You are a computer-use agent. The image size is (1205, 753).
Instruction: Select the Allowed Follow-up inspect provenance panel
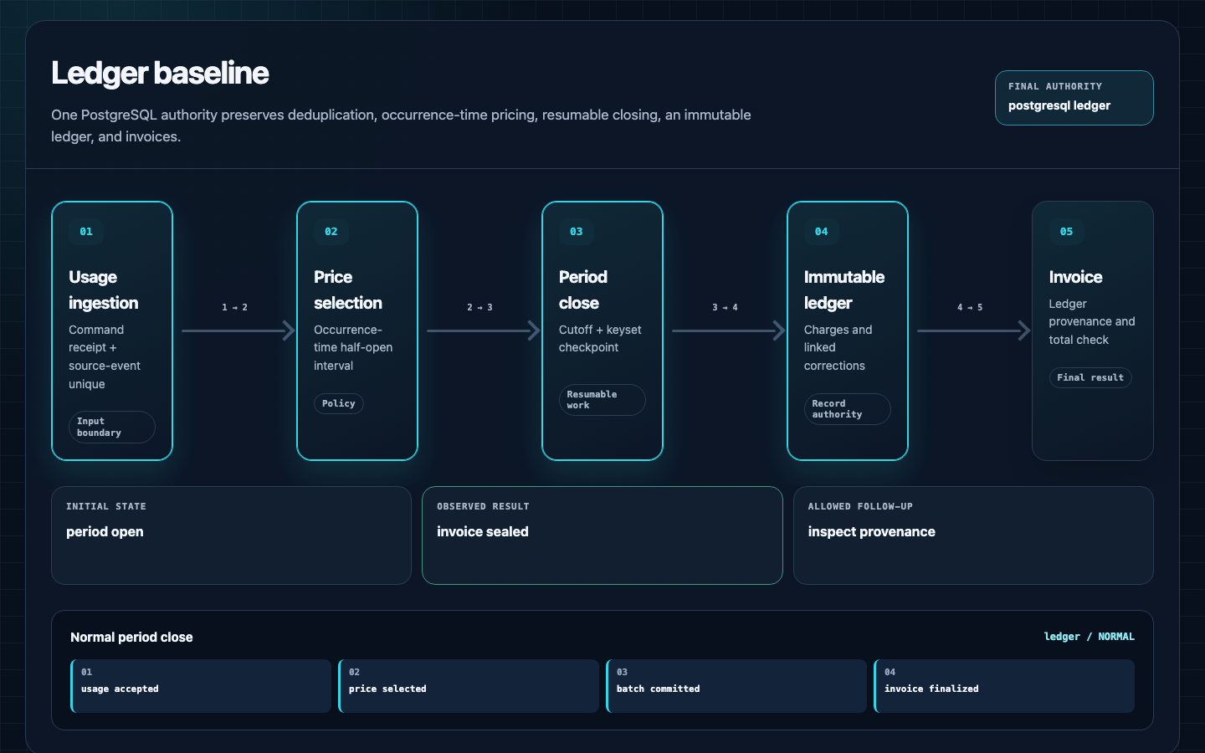click(x=973, y=535)
